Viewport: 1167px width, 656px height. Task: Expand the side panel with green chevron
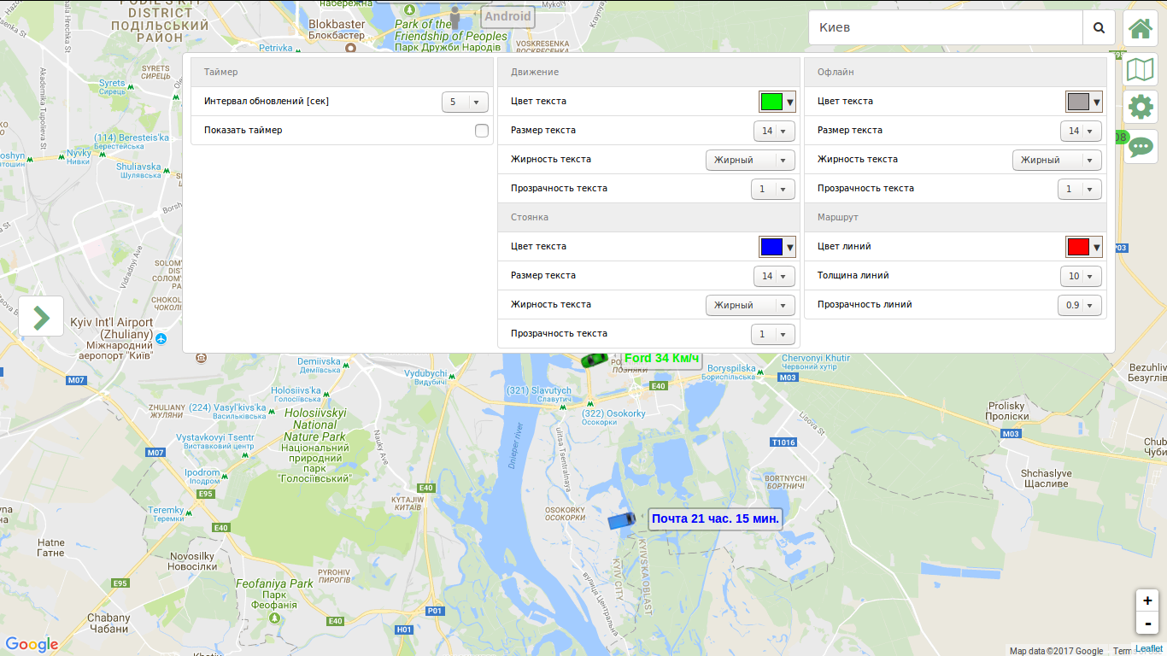(x=41, y=317)
